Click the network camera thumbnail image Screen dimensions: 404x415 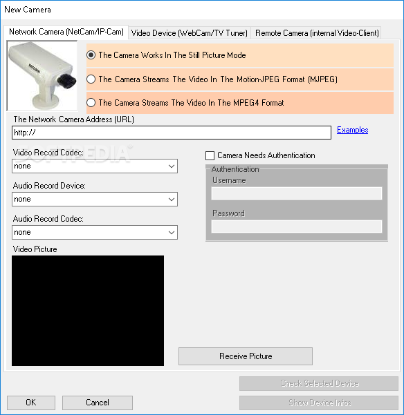[x=42, y=76]
